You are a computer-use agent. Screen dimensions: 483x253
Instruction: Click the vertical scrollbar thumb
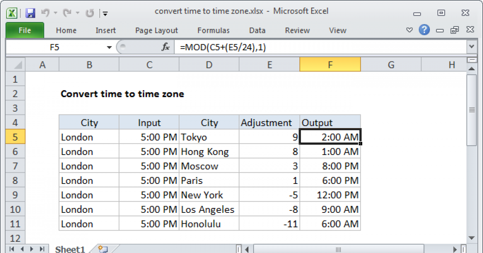(471, 109)
